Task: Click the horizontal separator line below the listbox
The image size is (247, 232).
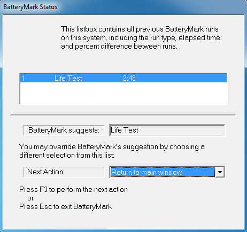Action: coord(124,115)
